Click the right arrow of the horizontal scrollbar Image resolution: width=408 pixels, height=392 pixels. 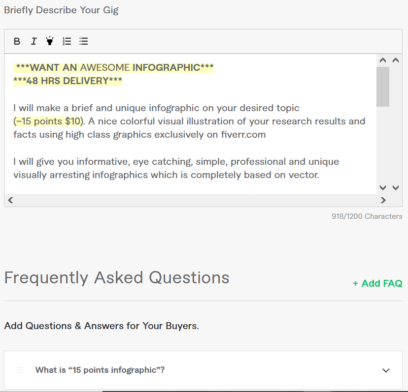(383, 200)
